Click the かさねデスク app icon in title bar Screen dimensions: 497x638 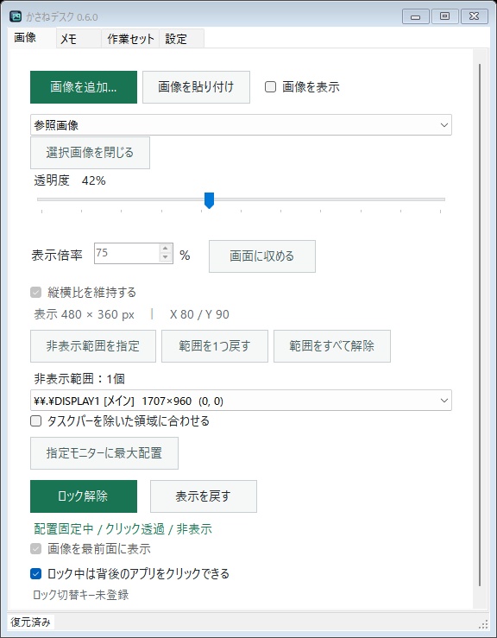[x=16, y=16]
